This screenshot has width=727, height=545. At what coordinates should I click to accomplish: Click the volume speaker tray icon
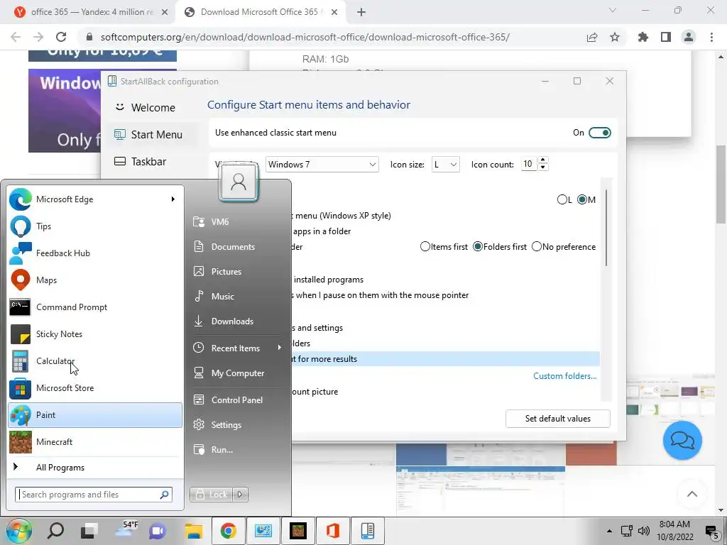(643, 531)
